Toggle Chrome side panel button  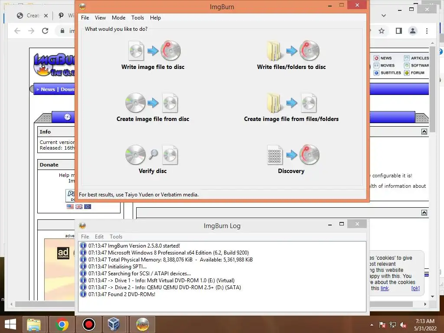pos(399,31)
